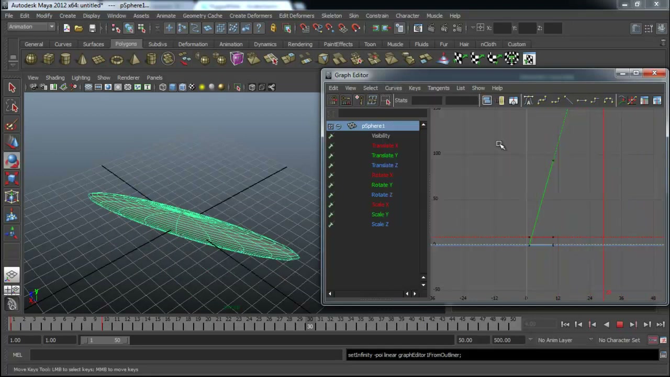Screen dimensions: 670x377
Task: Select the Lasso tool in toolbox
Action: click(x=12, y=106)
